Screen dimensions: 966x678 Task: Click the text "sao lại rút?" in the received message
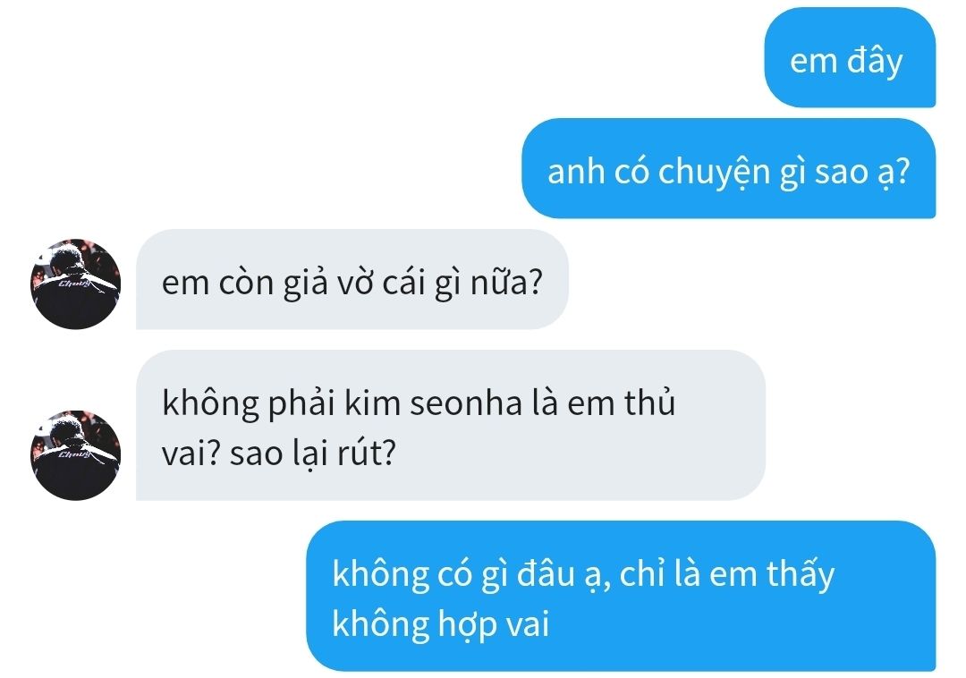[312, 454]
